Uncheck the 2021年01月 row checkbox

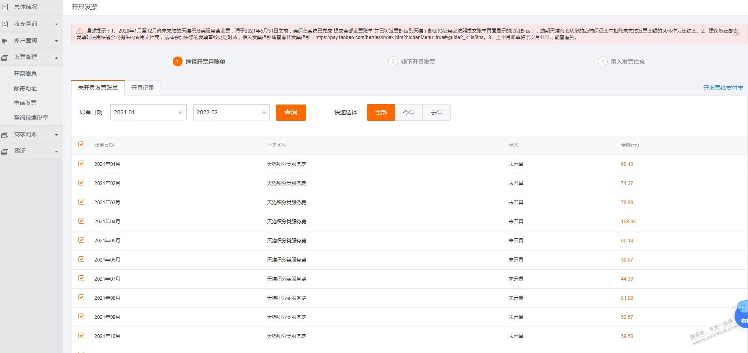point(81,163)
